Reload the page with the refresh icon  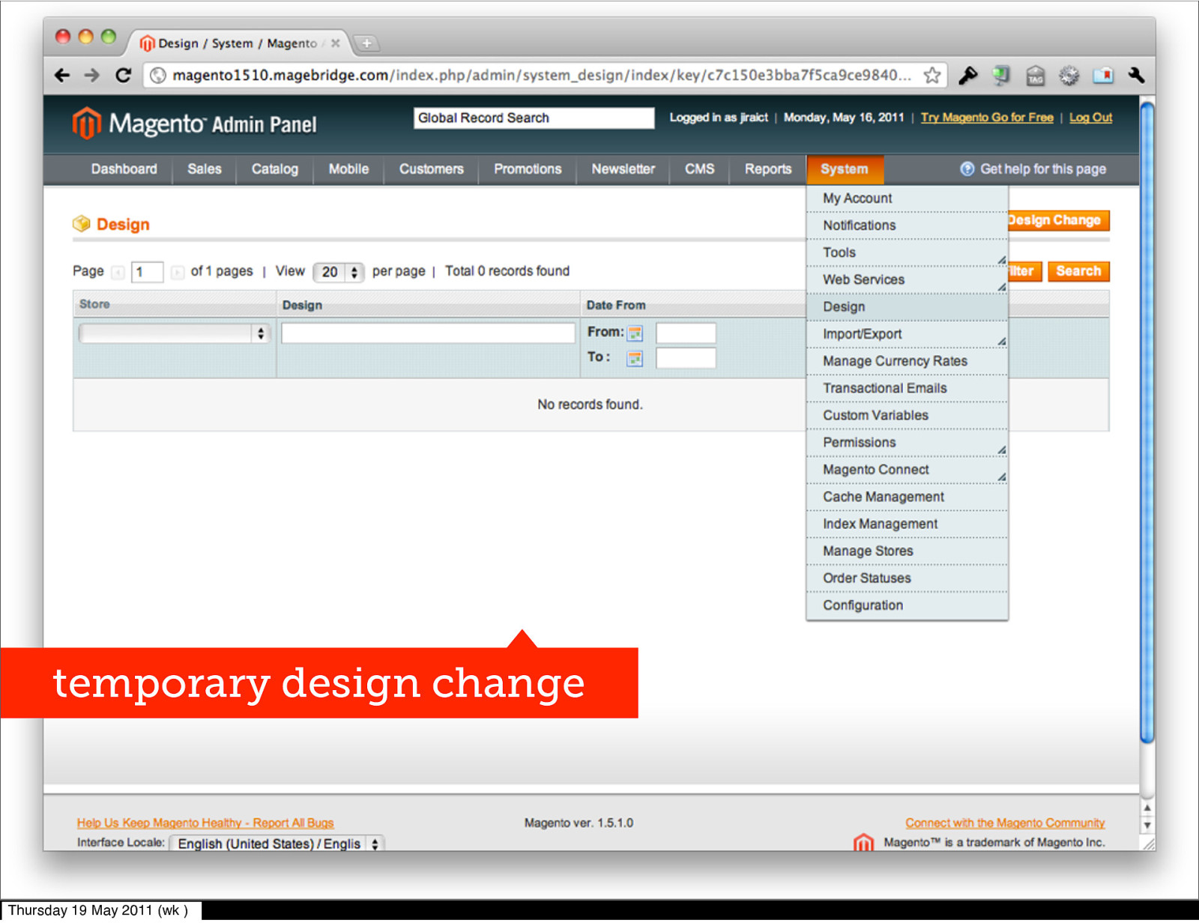123,75
